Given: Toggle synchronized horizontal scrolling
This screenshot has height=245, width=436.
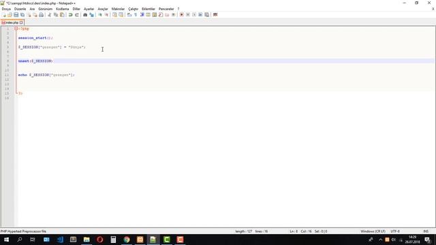Looking at the screenshot, I should pyautogui.click(x=121, y=15).
